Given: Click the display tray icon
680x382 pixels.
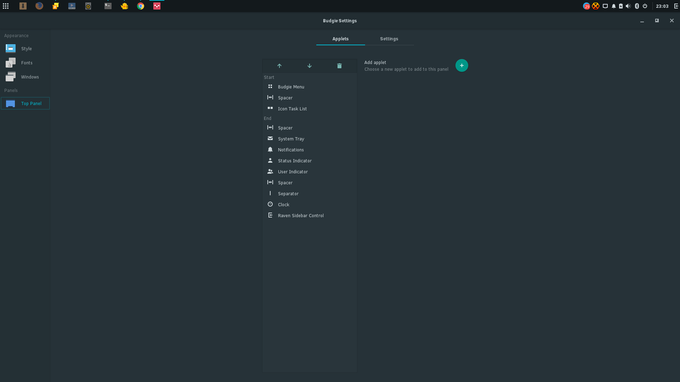Looking at the screenshot, I should coord(605,6).
